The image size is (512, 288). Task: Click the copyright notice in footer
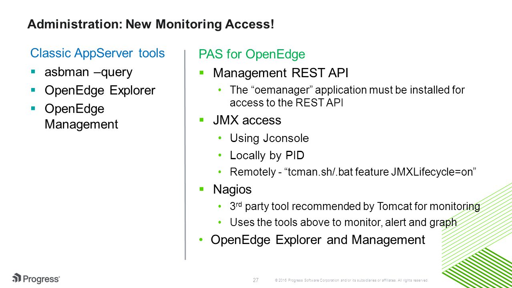[352, 280]
